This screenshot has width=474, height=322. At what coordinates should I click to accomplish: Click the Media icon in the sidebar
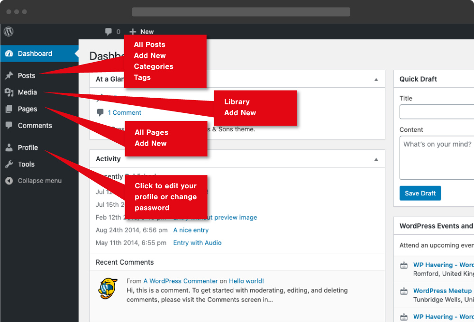tap(9, 92)
